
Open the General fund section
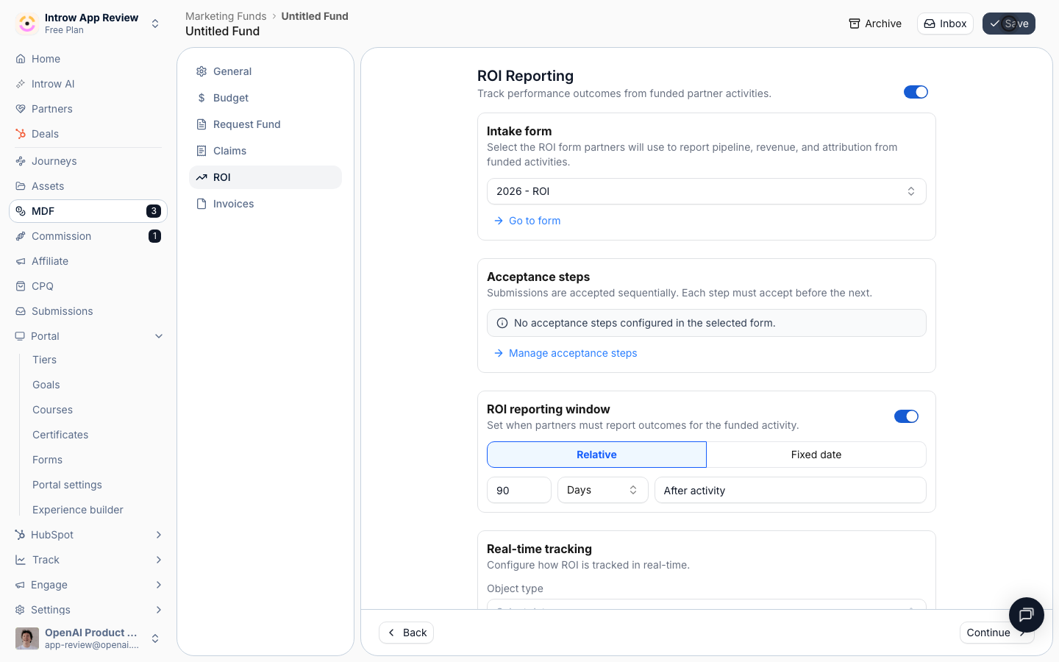265,71
